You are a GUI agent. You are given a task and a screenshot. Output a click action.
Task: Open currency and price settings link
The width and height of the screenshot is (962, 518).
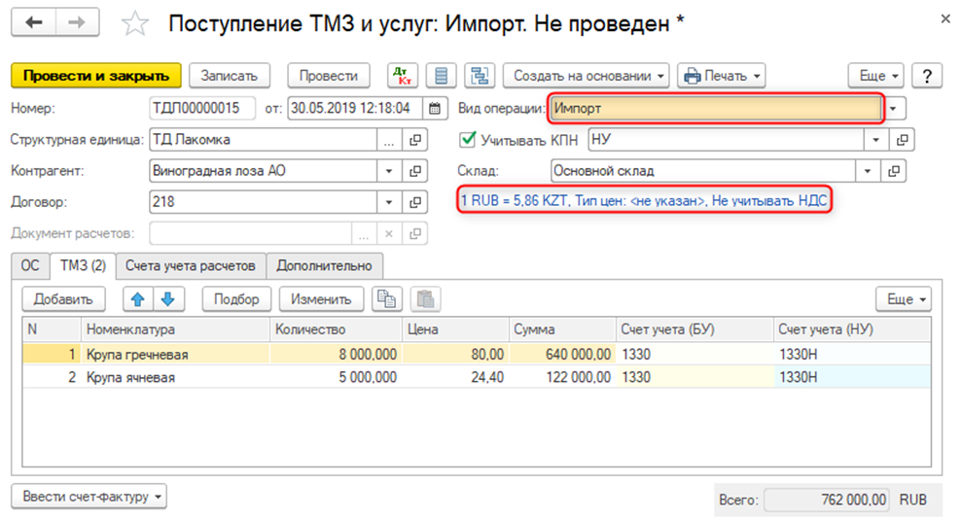click(x=646, y=200)
